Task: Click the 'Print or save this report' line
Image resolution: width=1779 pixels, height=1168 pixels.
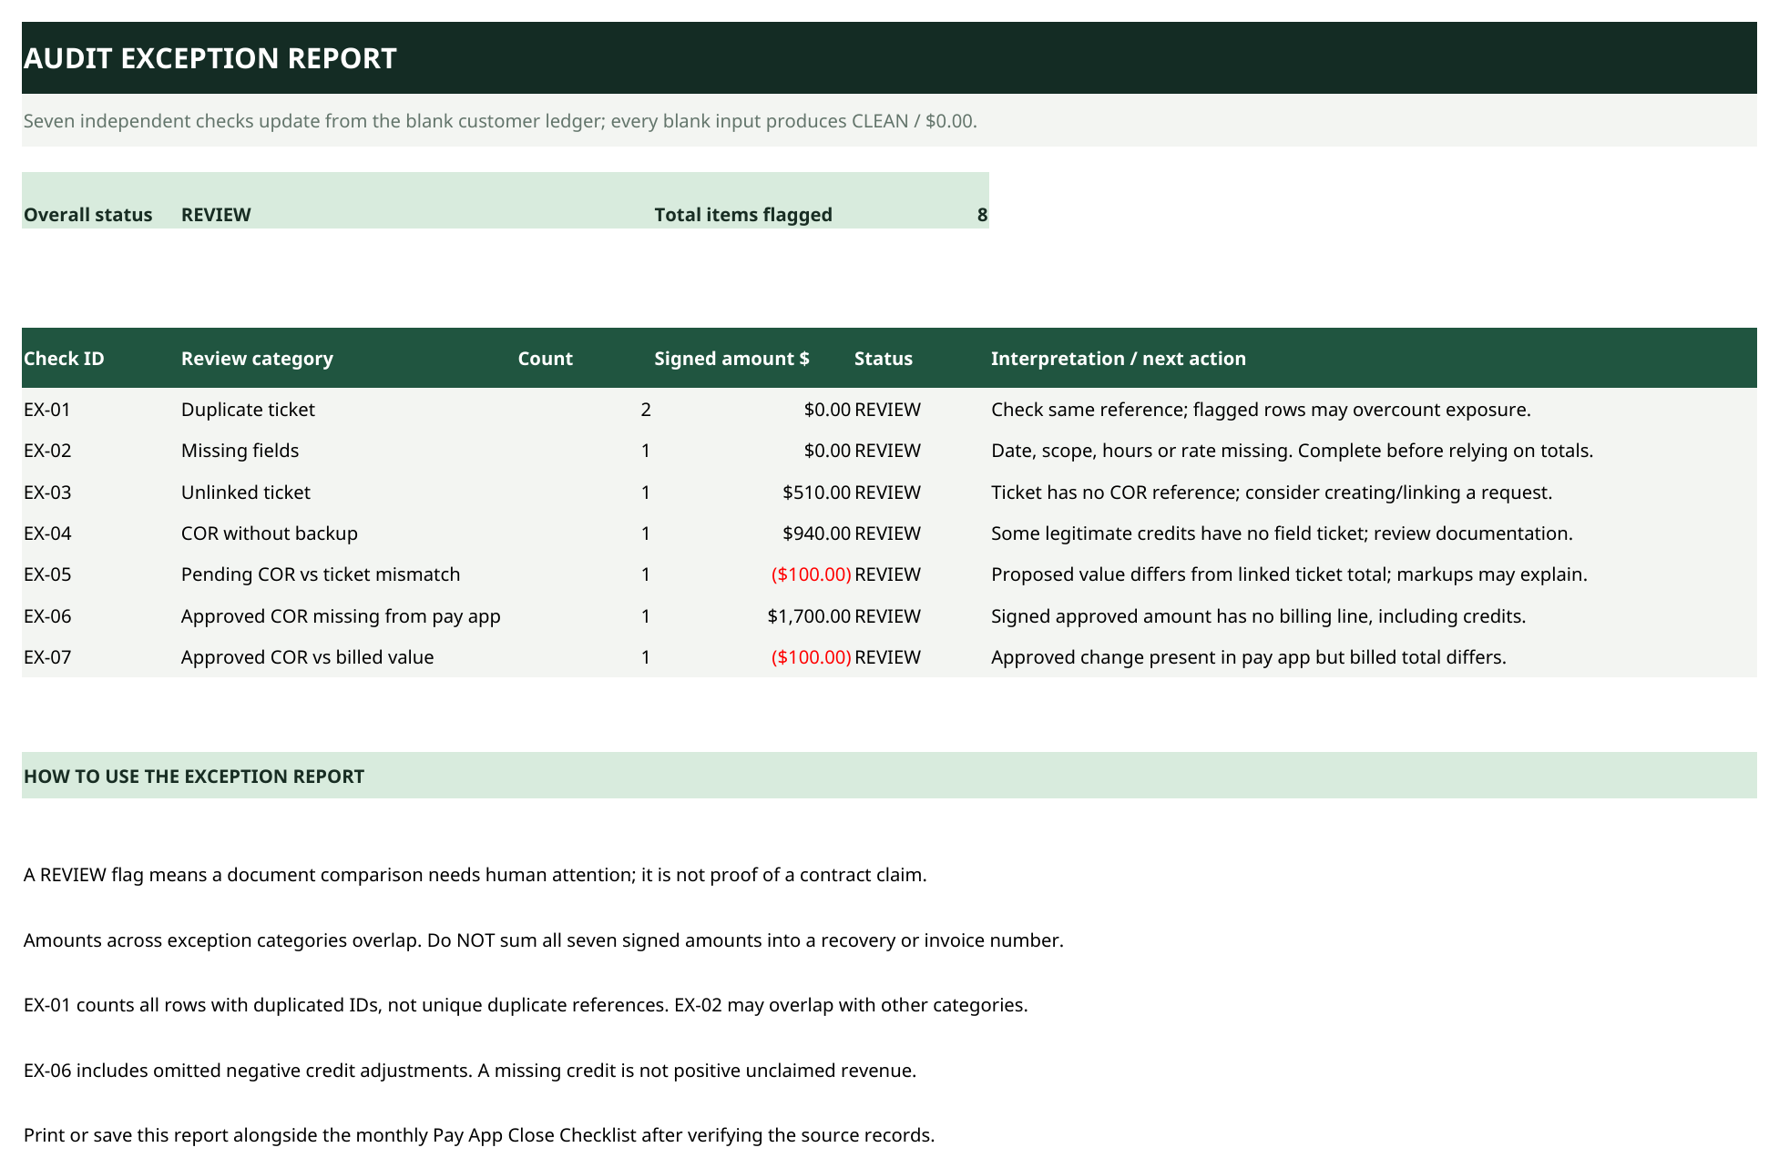Action: [x=479, y=1135]
